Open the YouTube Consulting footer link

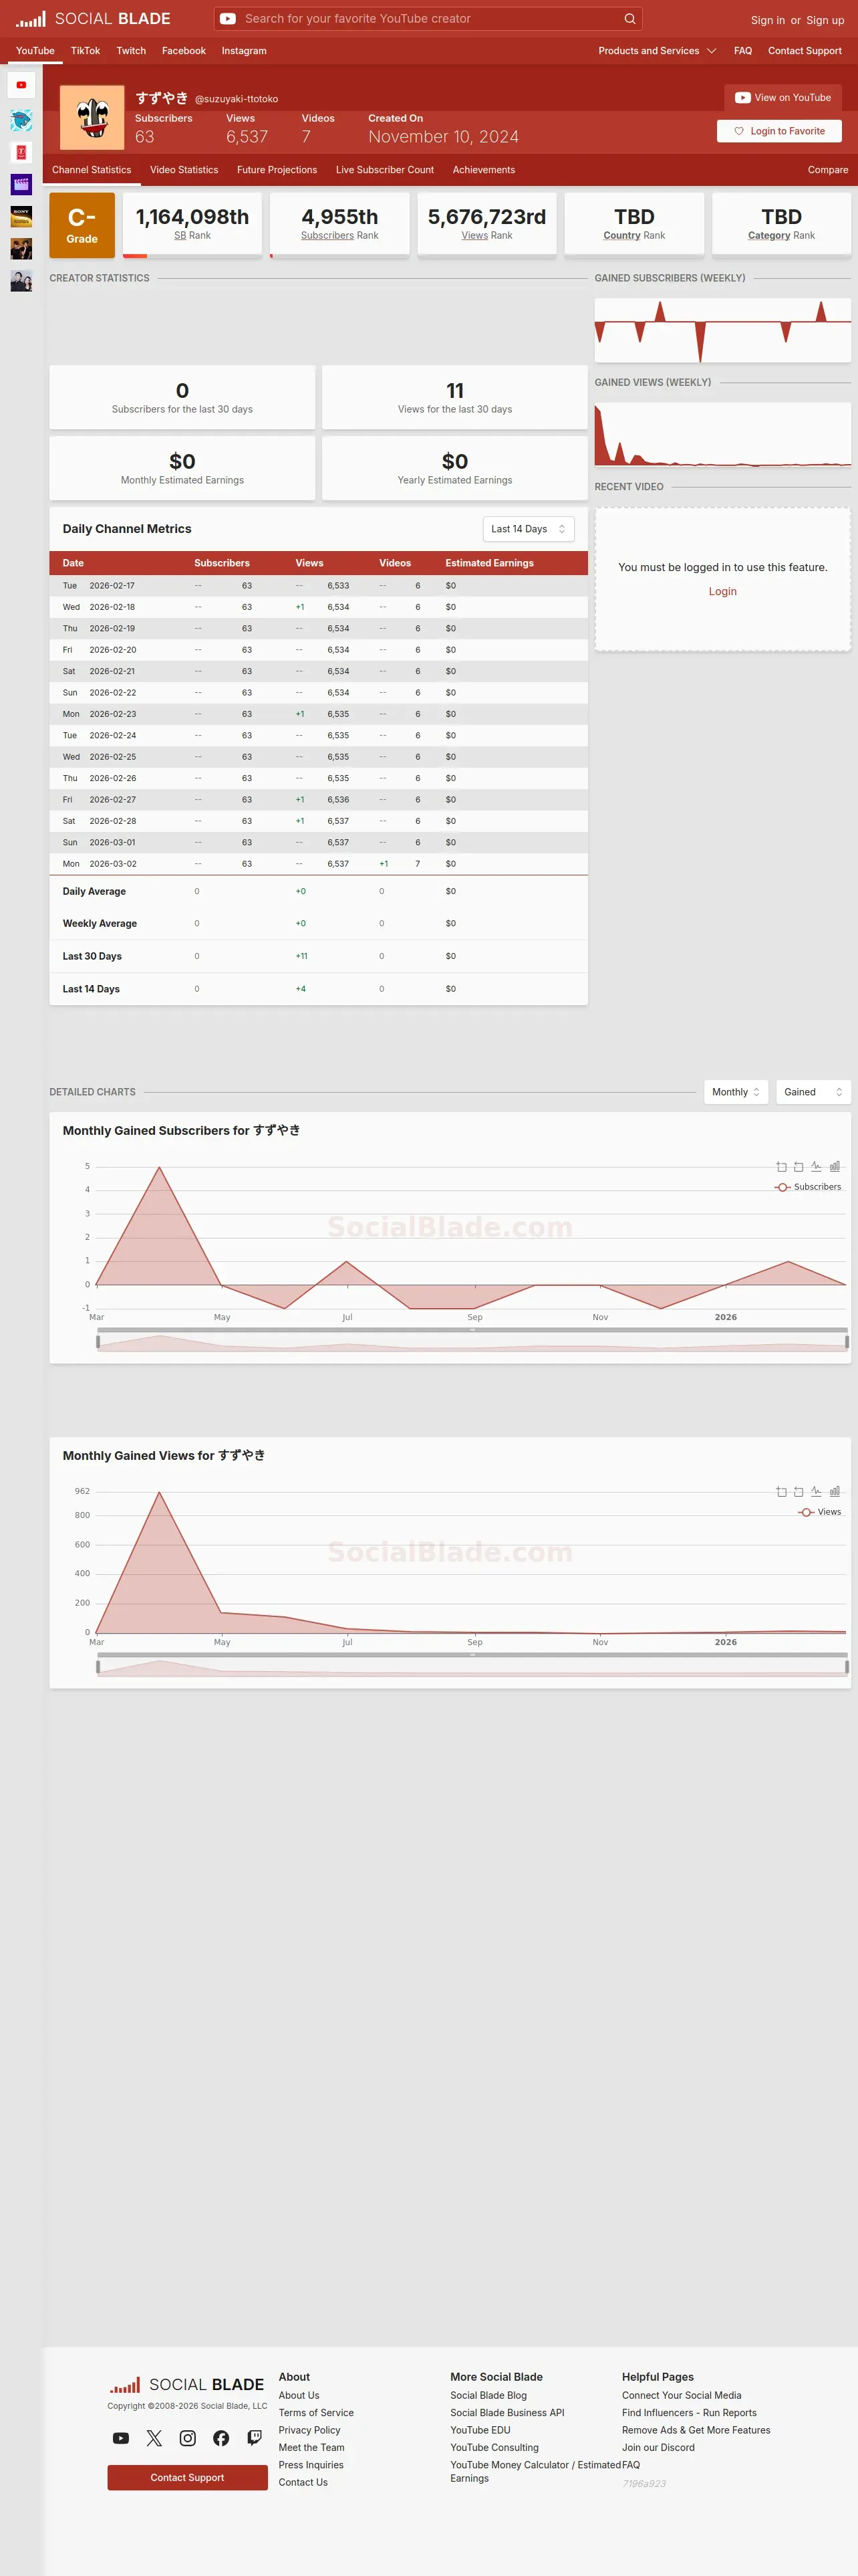[494, 2447]
